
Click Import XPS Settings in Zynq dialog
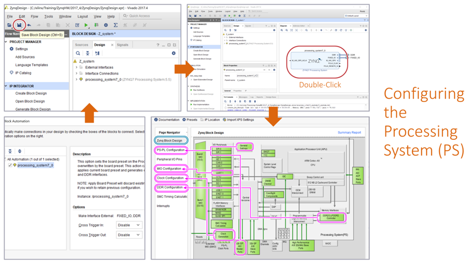point(238,120)
